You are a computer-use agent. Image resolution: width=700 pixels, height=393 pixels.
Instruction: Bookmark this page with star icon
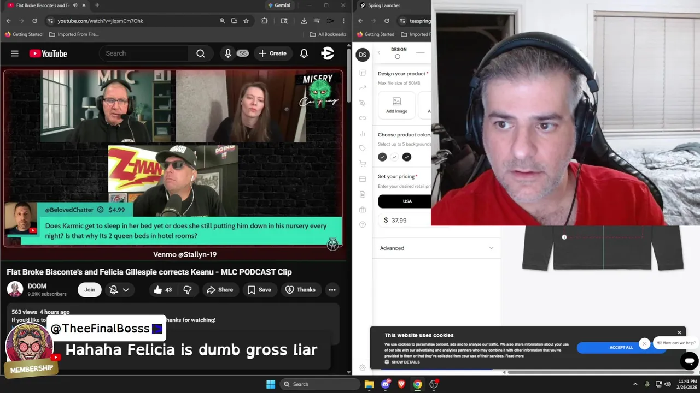[x=246, y=21]
